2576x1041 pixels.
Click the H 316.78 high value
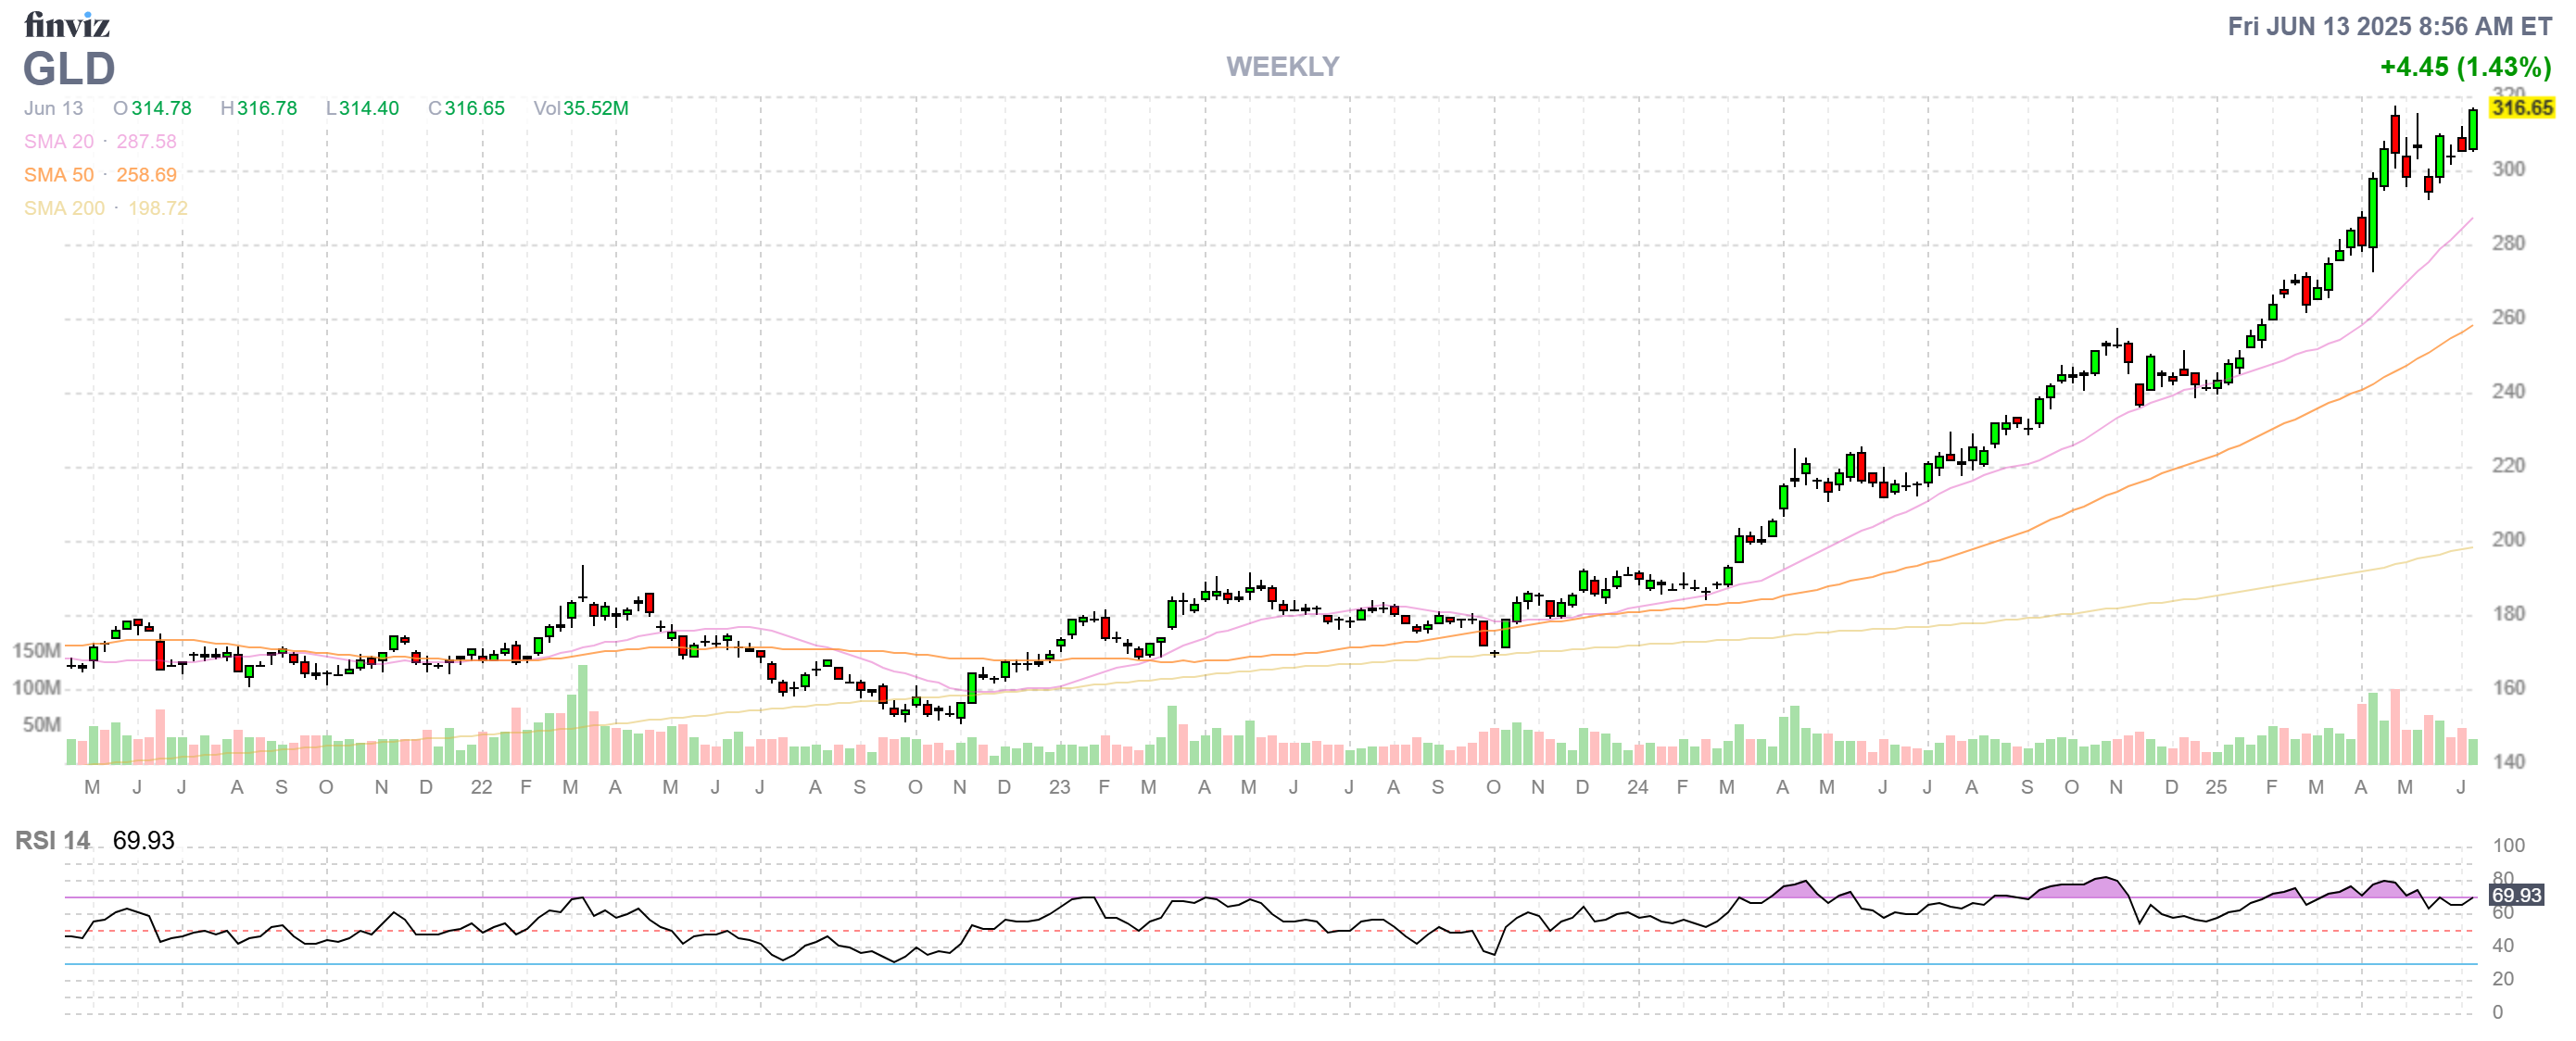coord(260,107)
